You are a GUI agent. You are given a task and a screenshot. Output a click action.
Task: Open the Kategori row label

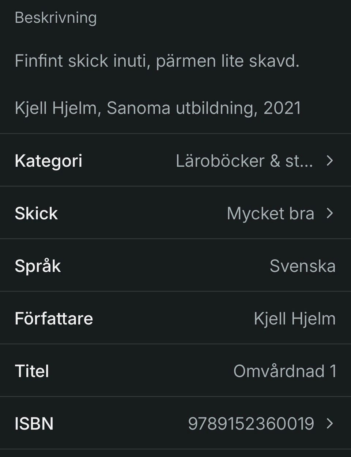pyautogui.click(x=49, y=161)
